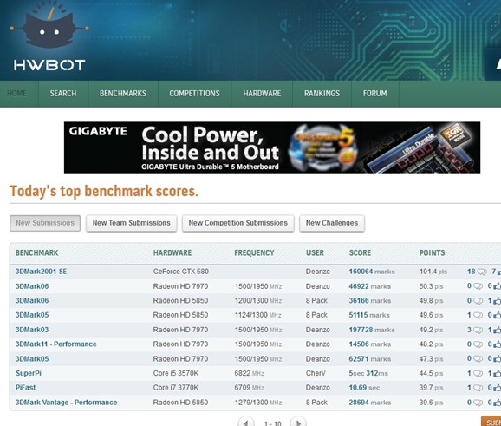The height and width of the screenshot is (426, 501).
Task: Click the "Today's top benchmark scores." heading
Action: pyautogui.click(x=104, y=191)
